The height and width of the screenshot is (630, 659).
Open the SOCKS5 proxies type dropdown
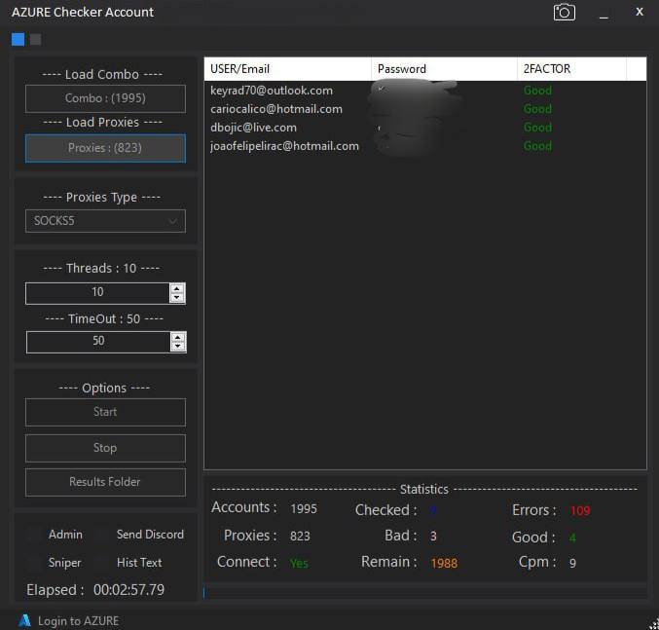[105, 221]
